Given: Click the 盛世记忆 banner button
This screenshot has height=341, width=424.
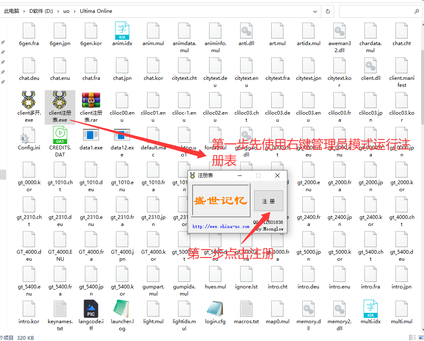Looking at the screenshot, I should pyautogui.click(x=221, y=200).
